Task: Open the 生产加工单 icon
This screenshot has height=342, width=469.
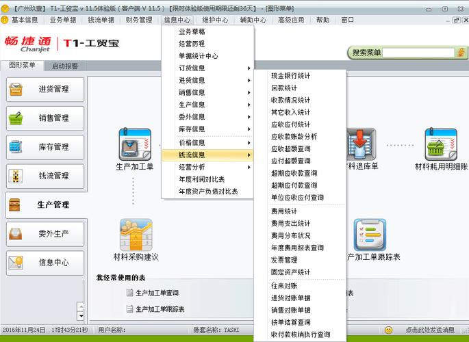Action: [x=135, y=144]
